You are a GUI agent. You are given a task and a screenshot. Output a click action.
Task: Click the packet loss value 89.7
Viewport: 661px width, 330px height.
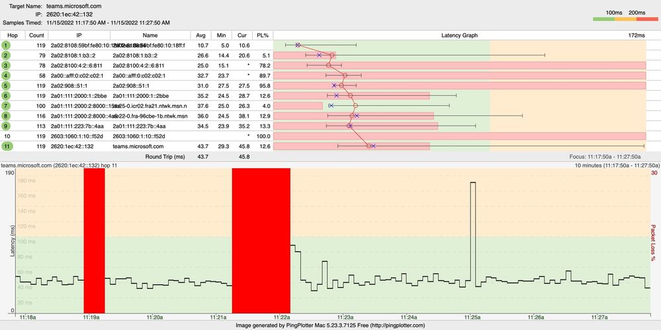tap(265, 75)
